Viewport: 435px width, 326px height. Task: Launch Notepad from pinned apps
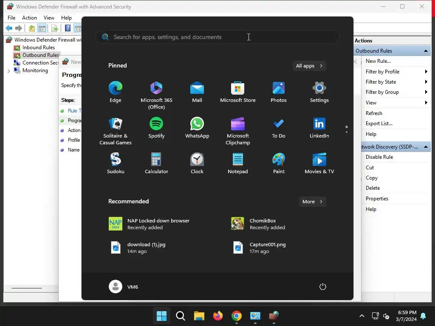(238, 163)
